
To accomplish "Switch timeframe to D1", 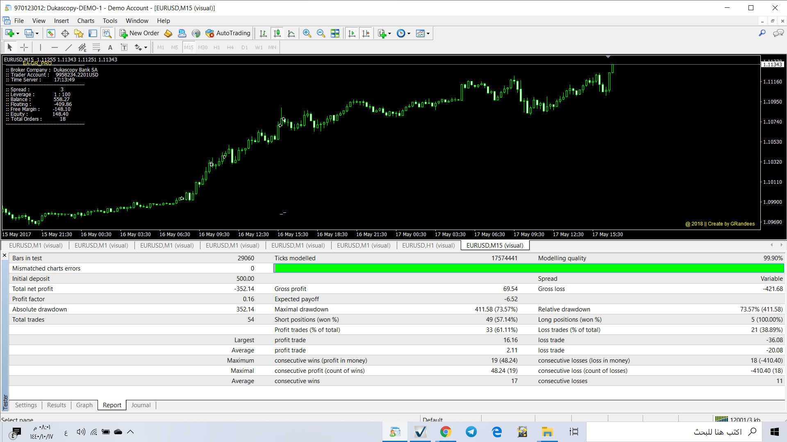I will 245,47.
